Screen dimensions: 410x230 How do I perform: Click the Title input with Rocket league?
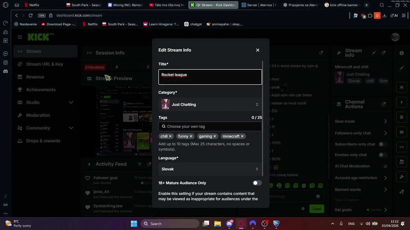coord(210,77)
